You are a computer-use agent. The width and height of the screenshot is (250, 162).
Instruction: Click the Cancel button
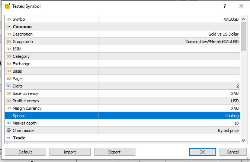point(233,152)
